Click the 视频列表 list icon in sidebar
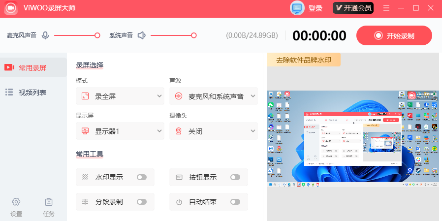Screen dimensions: 442x221 (9, 92)
